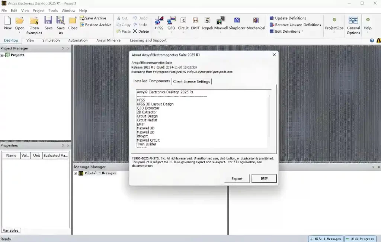The width and height of the screenshot is (381, 242).
Task: Click the Open Examples folder icon
Action: click(34, 21)
